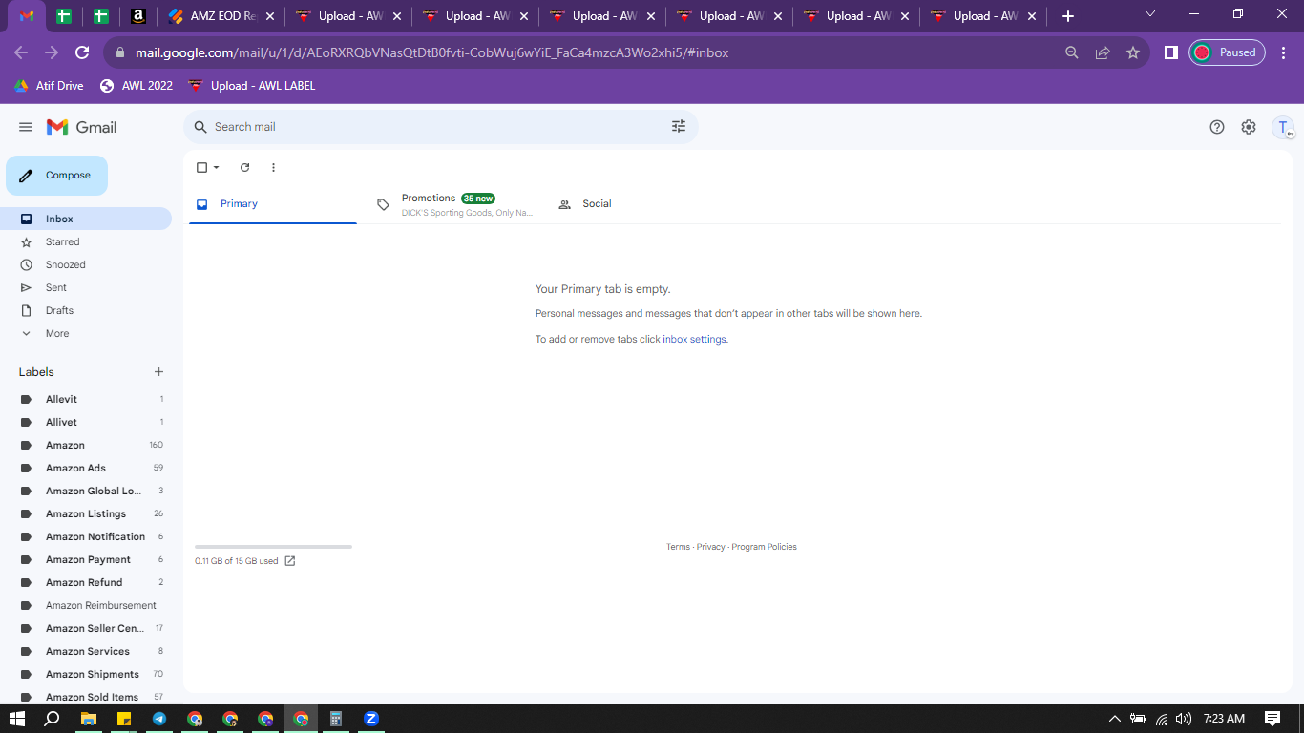
Task: Open the Amazon Payment label
Action: 86,559
